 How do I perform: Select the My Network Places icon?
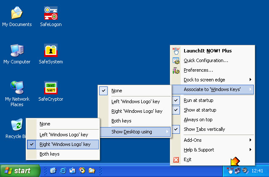pyautogui.click(x=17, y=94)
